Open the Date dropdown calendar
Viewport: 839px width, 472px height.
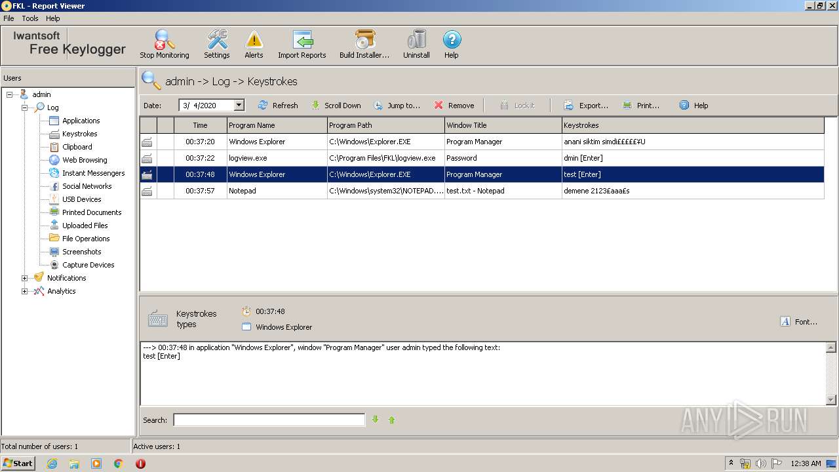tap(239, 105)
